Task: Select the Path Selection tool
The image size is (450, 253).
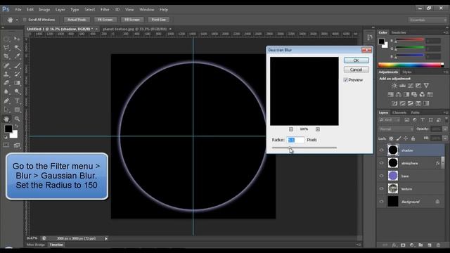Action: coord(6,110)
